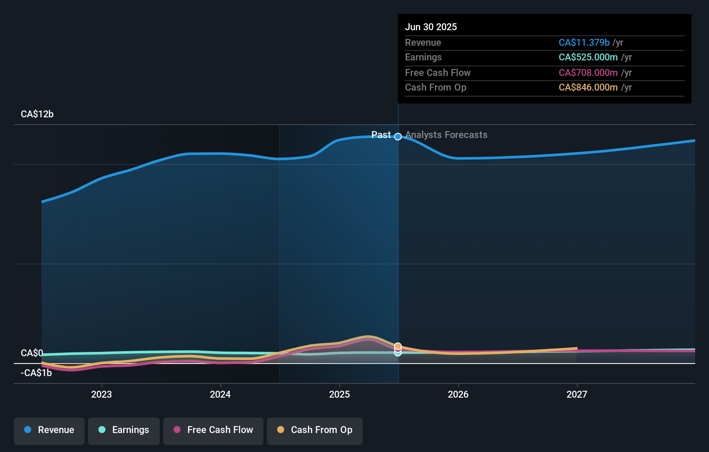Click the 2023 x-axis label
The height and width of the screenshot is (452, 709).
pos(101,394)
